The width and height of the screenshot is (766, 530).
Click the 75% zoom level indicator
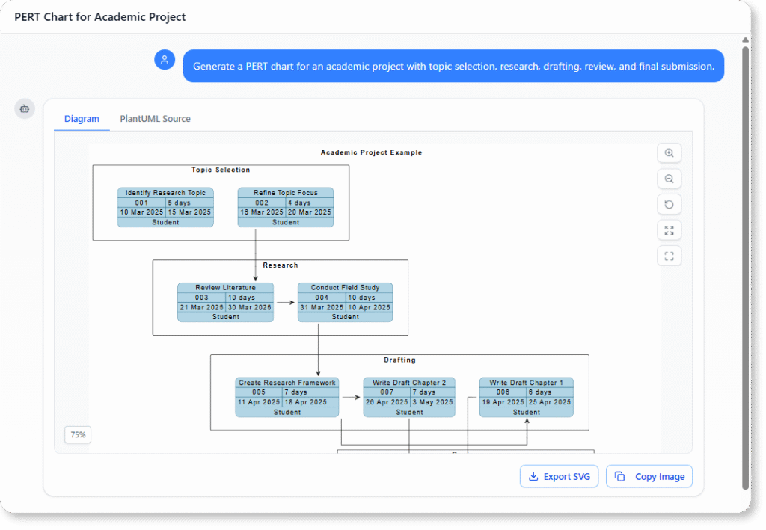[x=78, y=434]
